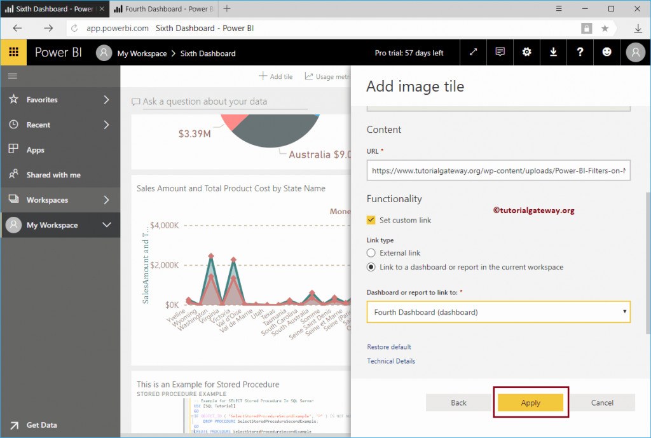This screenshot has height=438, width=651.
Task: Switch to the Fourth Dashboard browser tab
Action: click(162, 9)
